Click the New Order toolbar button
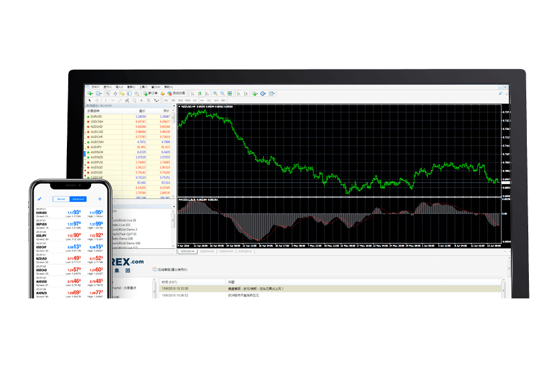Screen dimensions: 557x368 pyautogui.click(x=151, y=93)
